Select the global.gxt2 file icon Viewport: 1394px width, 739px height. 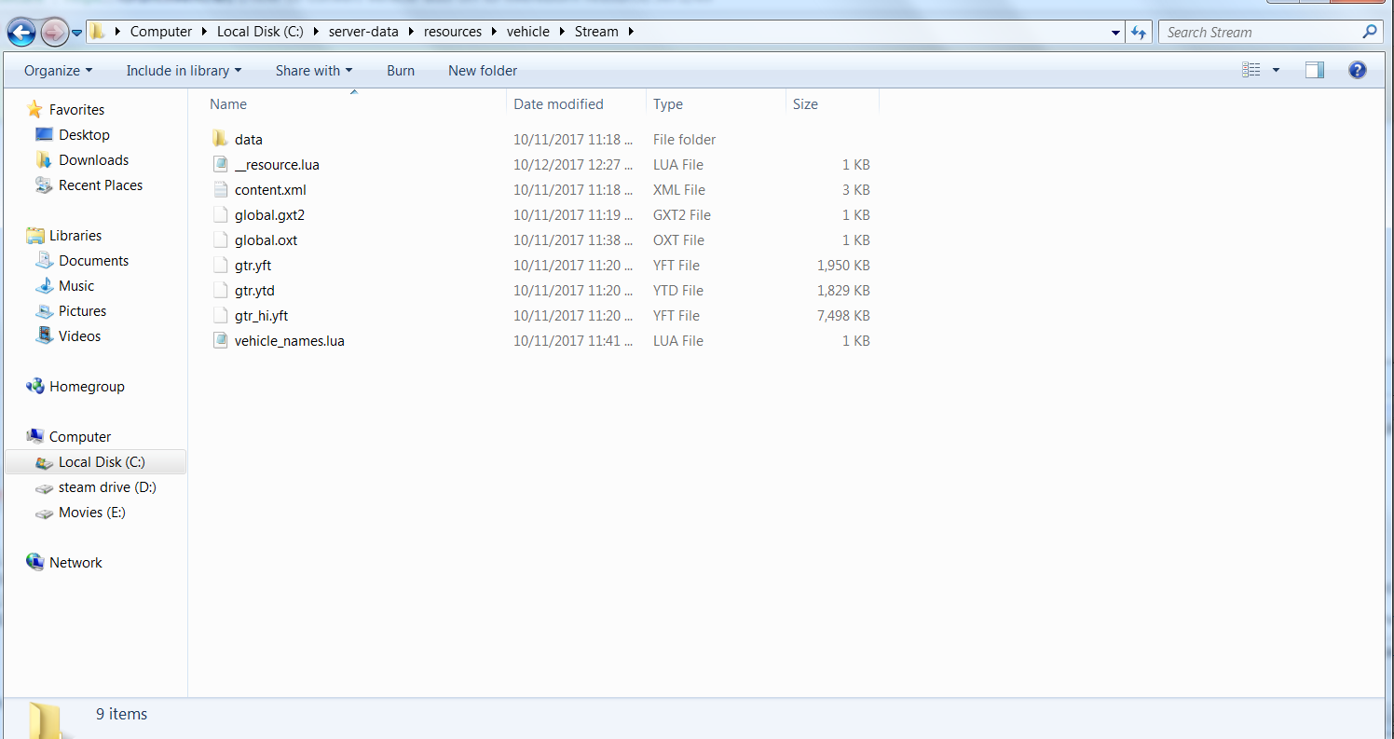coord(220,214)
